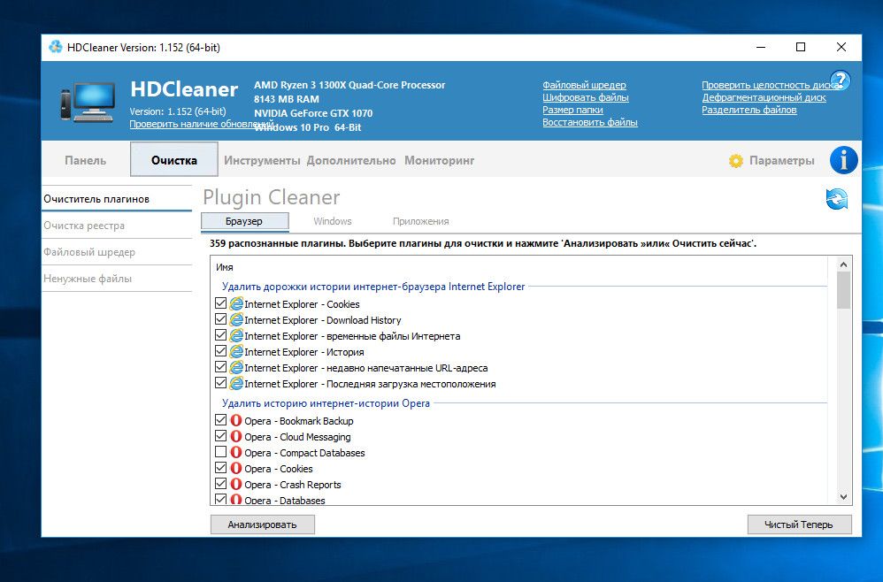Image resolution: width=883 pixels, height=582 pixels.
Task: Open the blue info circle icon
Action: [843, 160]
